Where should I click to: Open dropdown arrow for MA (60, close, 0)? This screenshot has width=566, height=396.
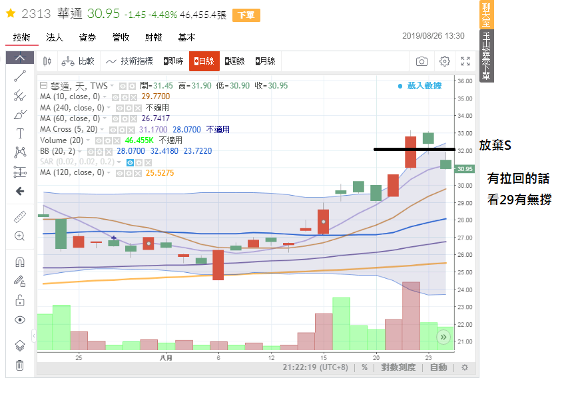point(105,118)
